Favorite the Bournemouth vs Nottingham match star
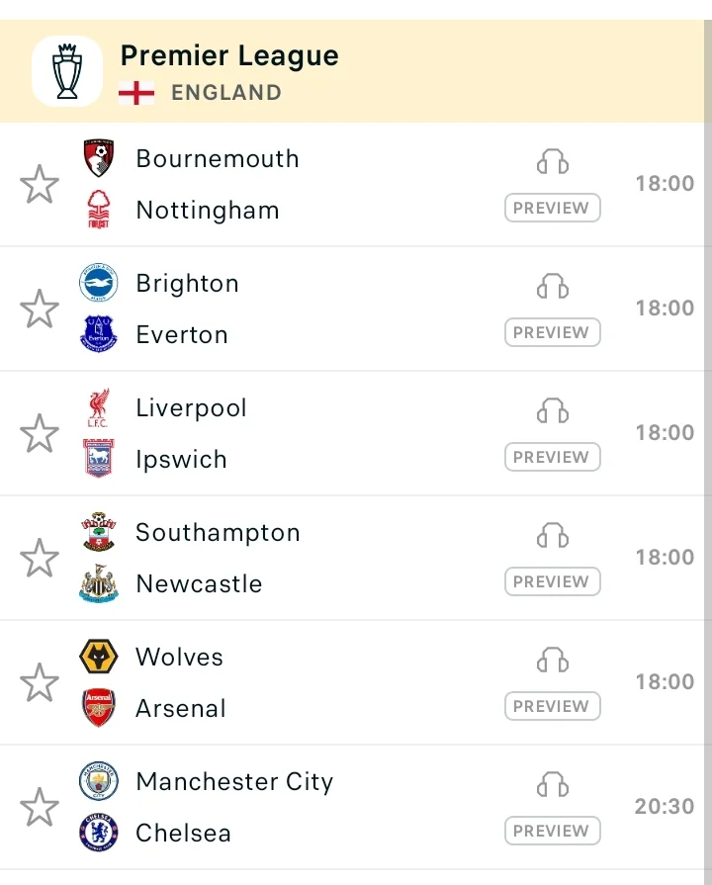This screenshot has width=712, height=885. coord(40,184)
